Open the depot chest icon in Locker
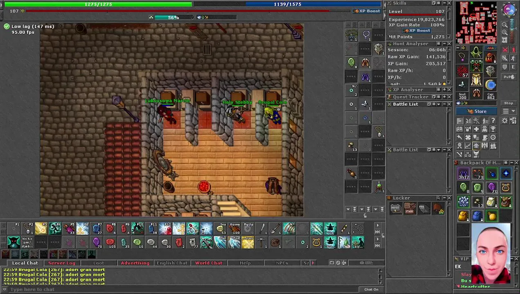Image resolution: width=520 pixels, height=294 pixels. coord(396,208)
